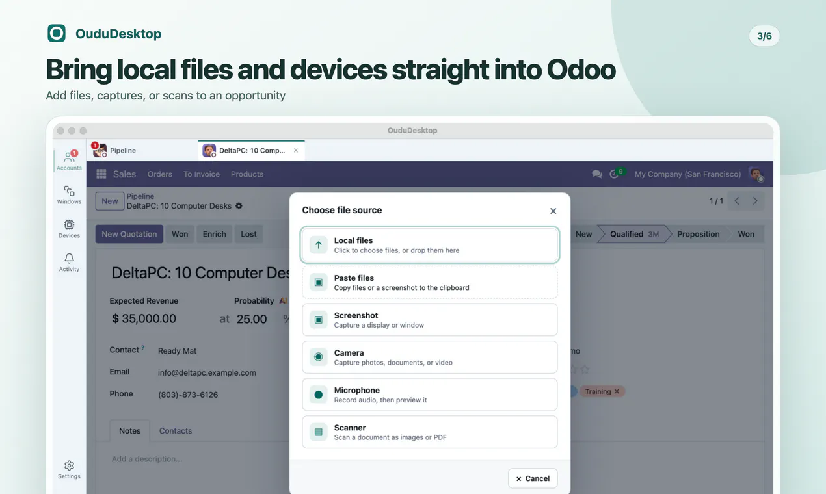Click the Camera option icon
This screenshot has width=826, height=494.
(318, 357)
